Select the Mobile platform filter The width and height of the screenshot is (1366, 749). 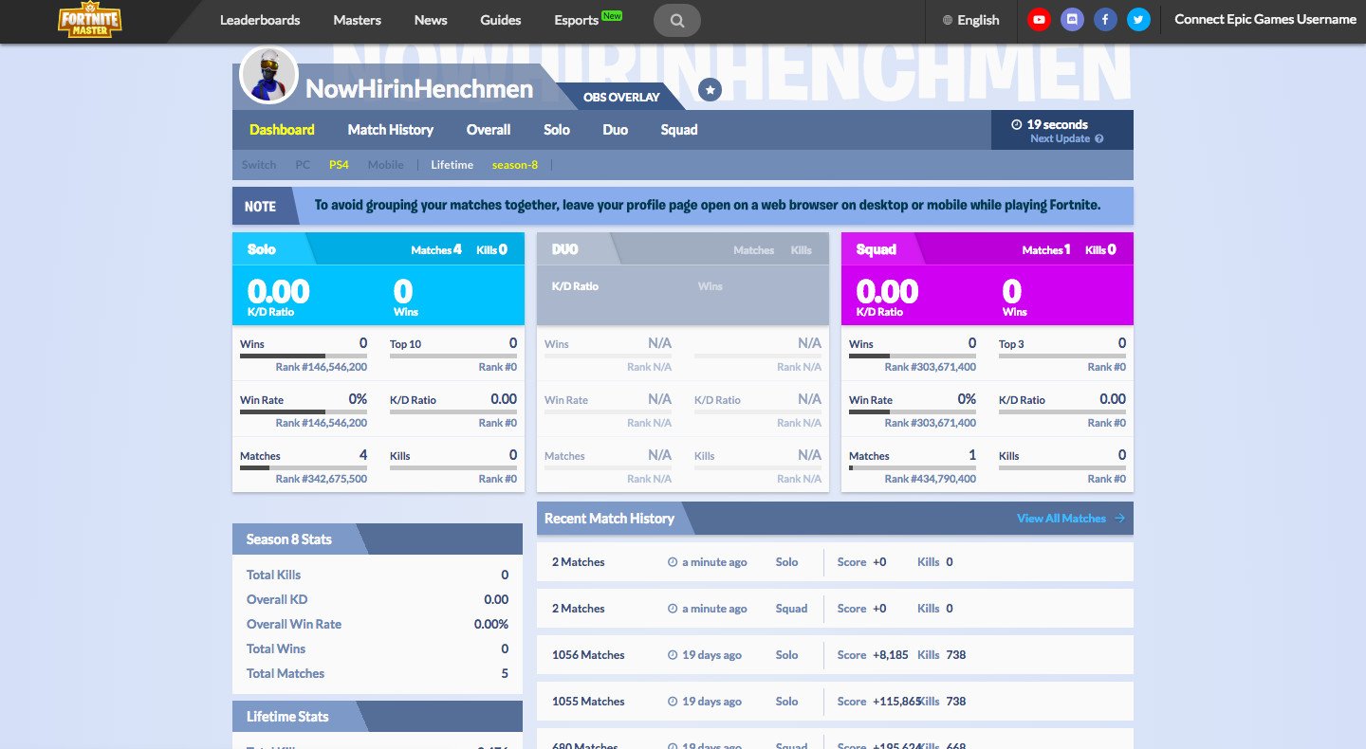coord(386,165)
